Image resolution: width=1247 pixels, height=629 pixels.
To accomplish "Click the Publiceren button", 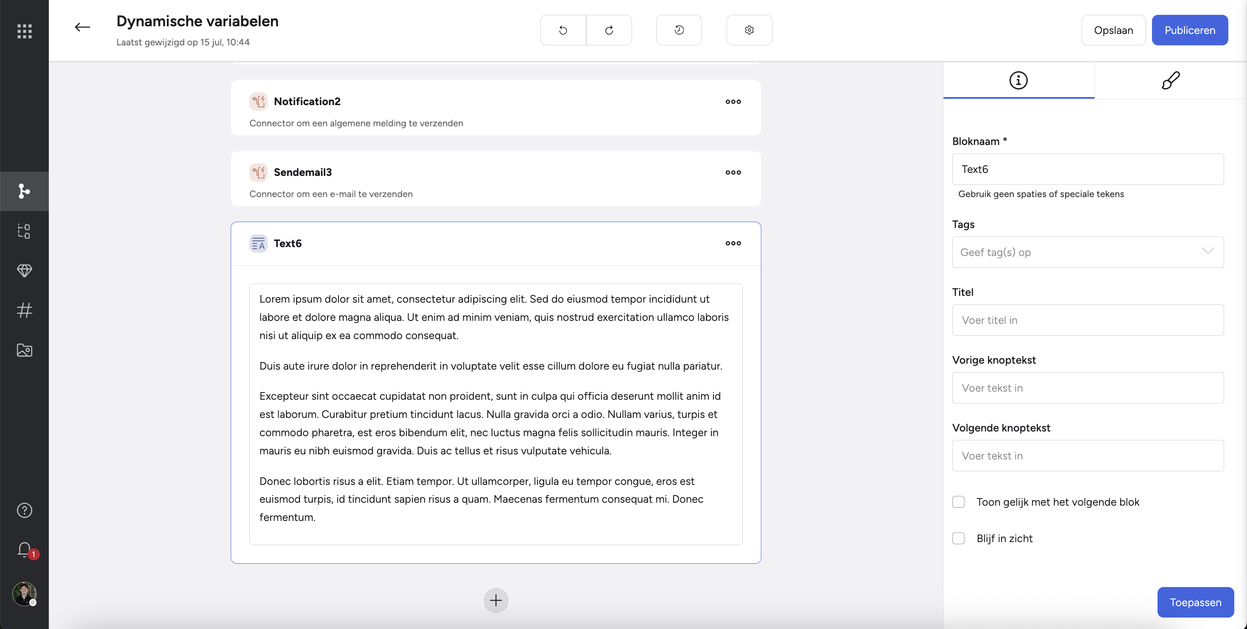I will [1189, 30].
